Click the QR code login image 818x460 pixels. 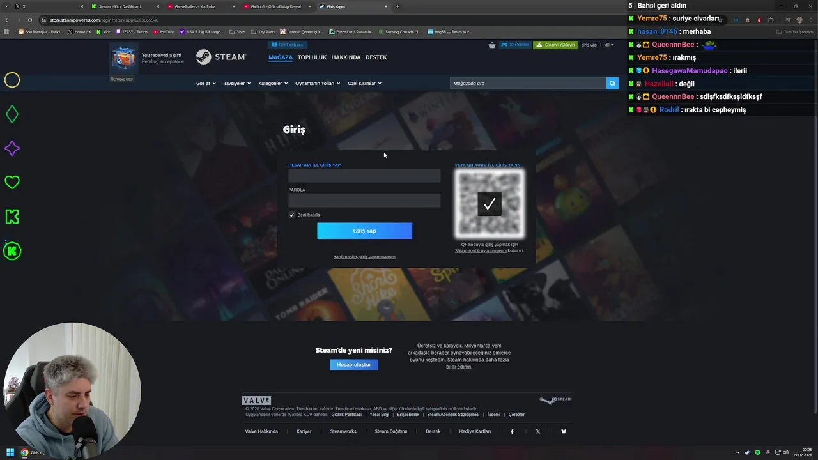coord(490,204)
